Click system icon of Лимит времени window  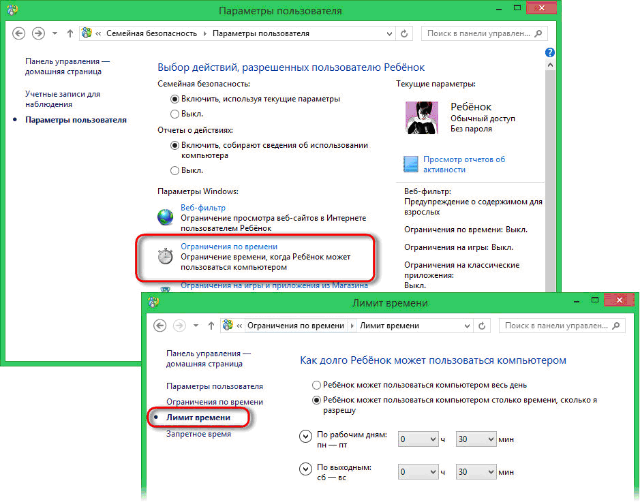click(153, 302)
